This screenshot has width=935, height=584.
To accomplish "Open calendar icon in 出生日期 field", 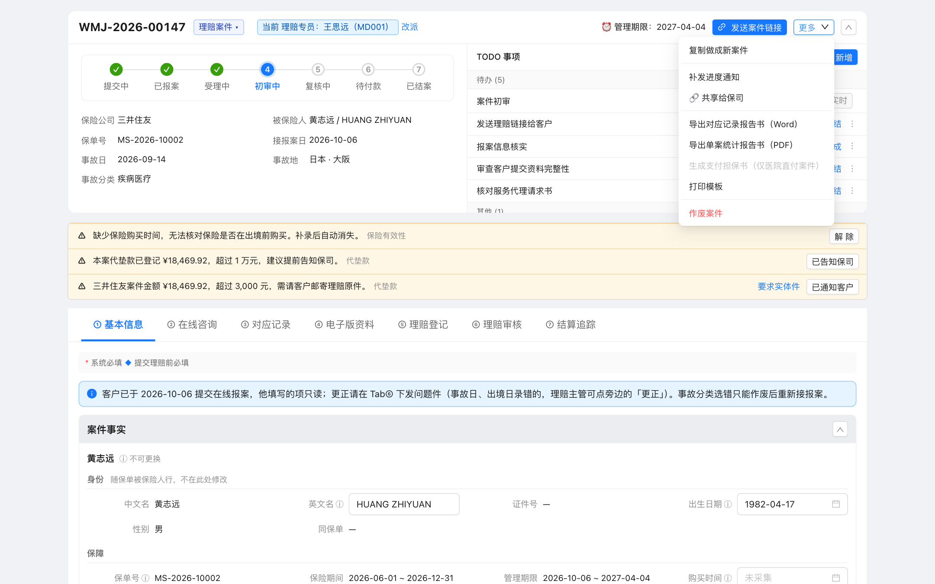I will pos(836,504).
